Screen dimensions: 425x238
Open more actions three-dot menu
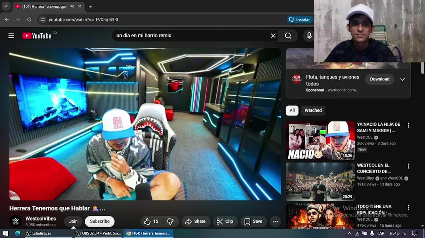coord(275,221)
